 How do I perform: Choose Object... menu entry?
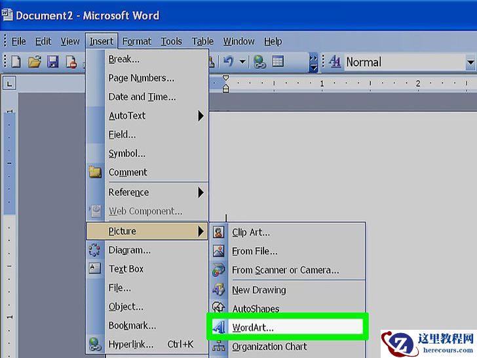(x=147, y=307)
